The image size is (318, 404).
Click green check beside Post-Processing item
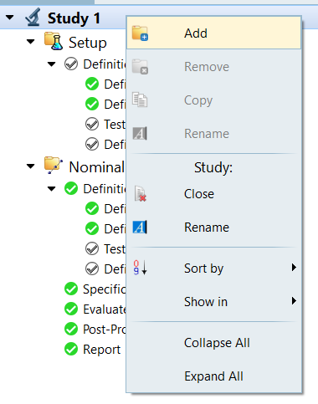pos(71,329)
